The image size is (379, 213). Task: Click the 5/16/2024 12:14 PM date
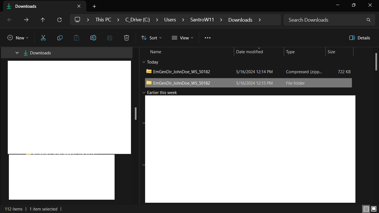[x=254, y=72]
